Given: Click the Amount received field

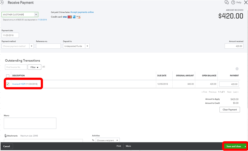Looking at the screenshot, I should [x=234, y=46].
